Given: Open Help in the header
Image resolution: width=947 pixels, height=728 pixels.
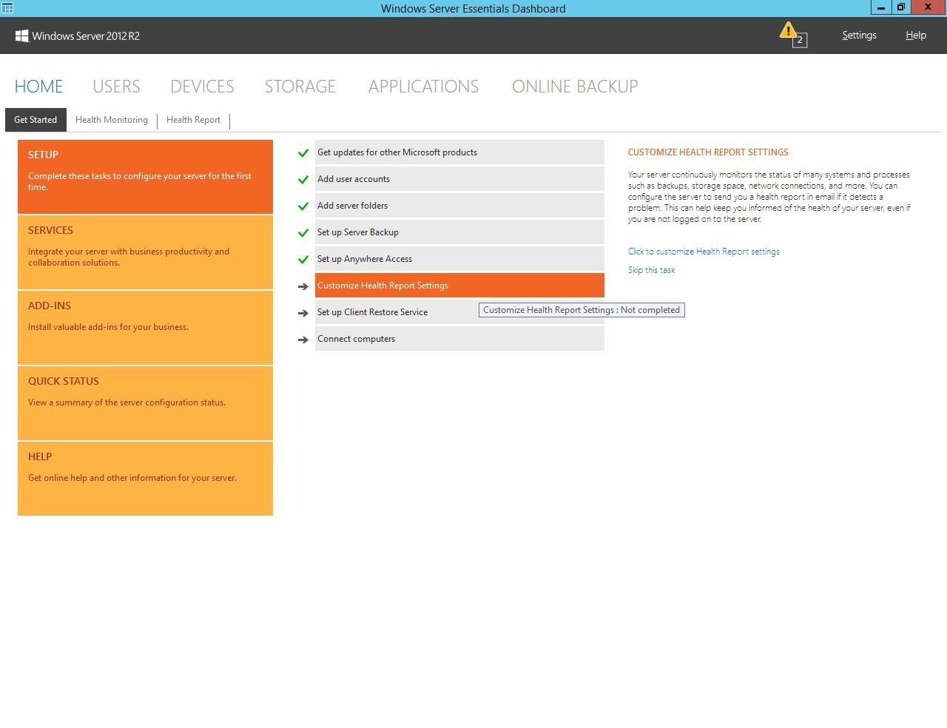Looking at the screenshot, I should coord(916,36).
